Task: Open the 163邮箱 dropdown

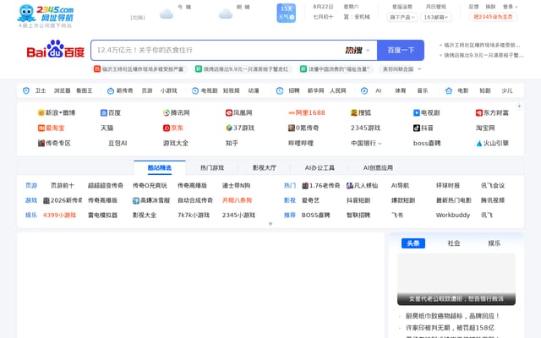Action: click(436, 17)
